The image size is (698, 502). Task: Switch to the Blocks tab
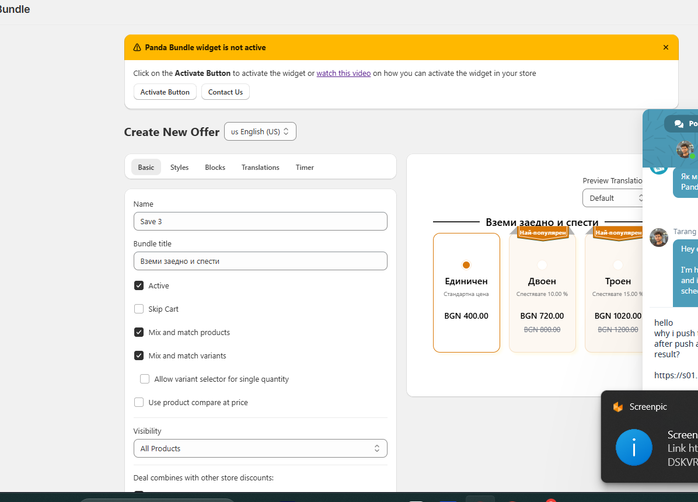coord(215,167)
